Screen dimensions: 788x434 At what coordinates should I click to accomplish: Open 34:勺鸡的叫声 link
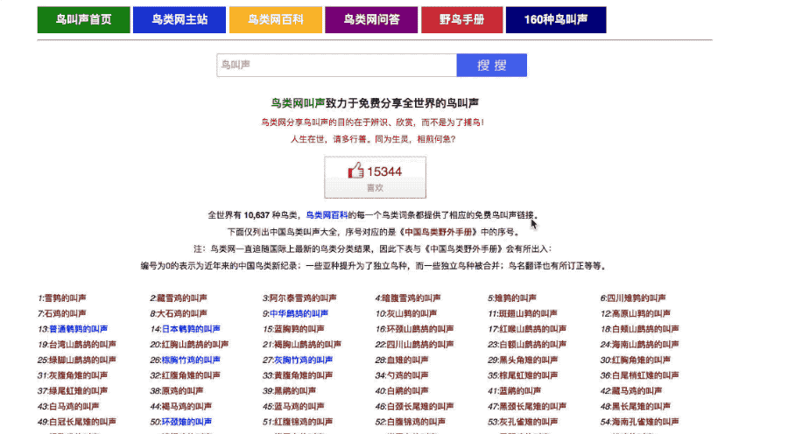tap(402, 375)
